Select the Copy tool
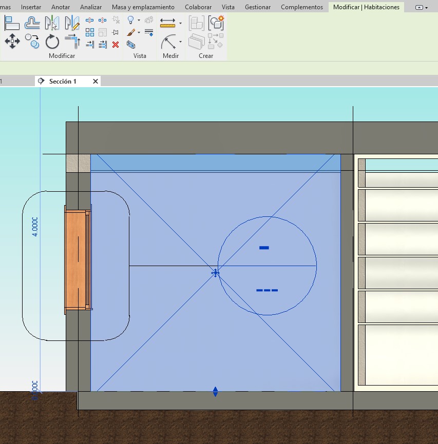 point(32,41)
